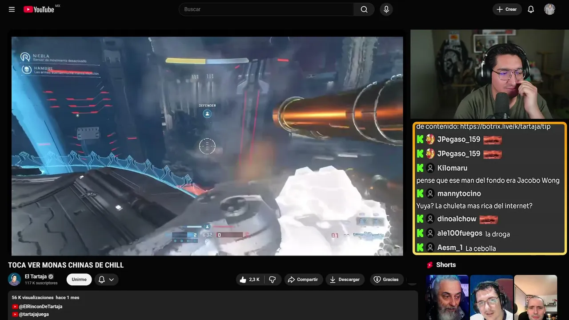
Task: Open the notifications bell in header
Action: 531,9
